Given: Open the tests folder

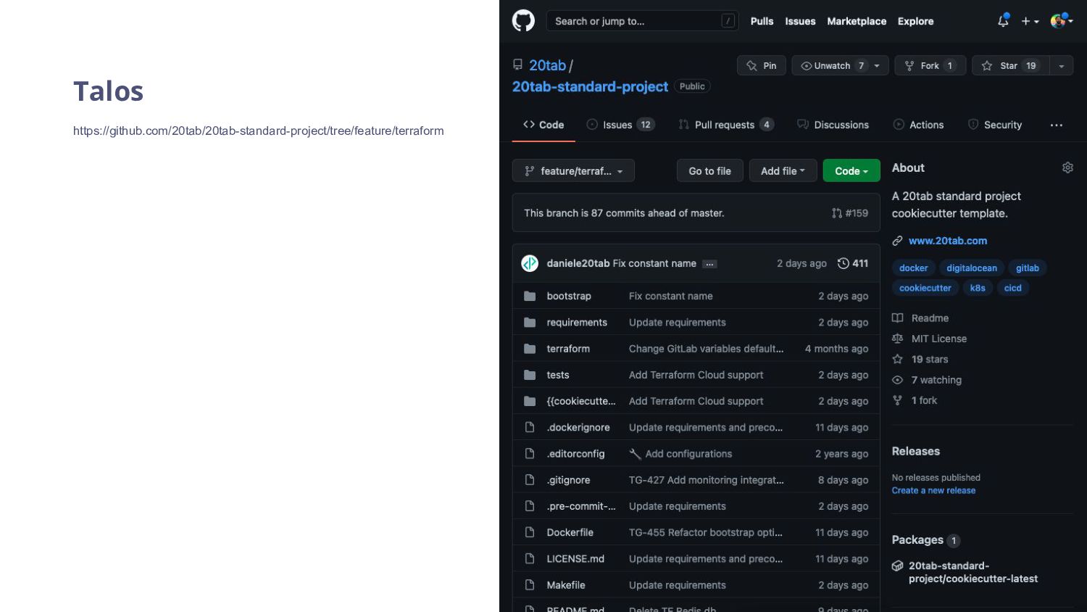Looking at the screenshot, I should pyautogui.click(x=558, y=375).
